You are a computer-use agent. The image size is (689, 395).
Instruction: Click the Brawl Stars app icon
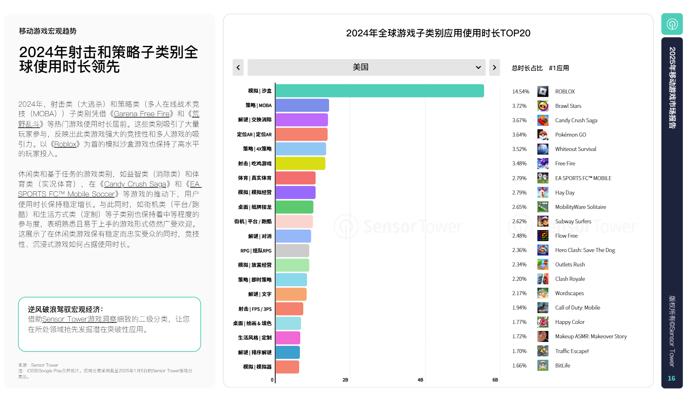click(x=542, y=106)
